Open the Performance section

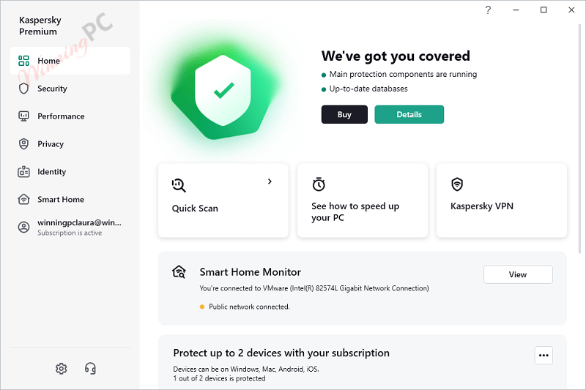[70, 116]
